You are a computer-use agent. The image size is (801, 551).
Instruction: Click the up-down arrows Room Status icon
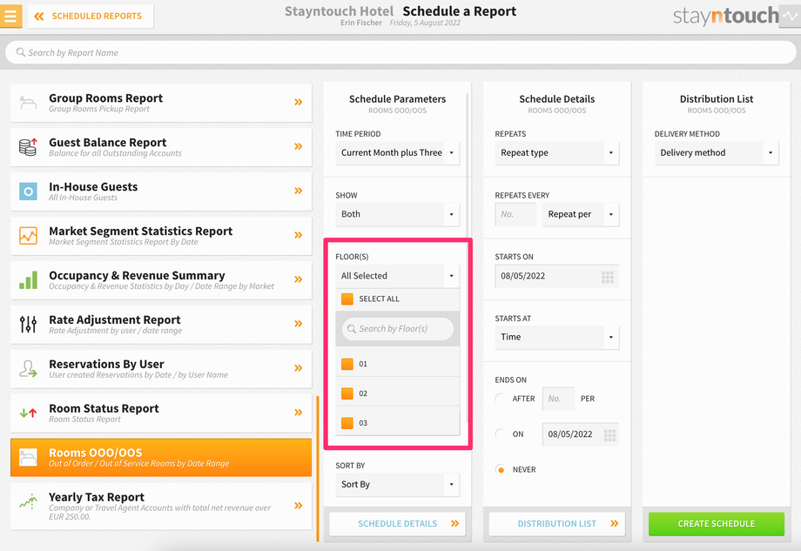28,413
